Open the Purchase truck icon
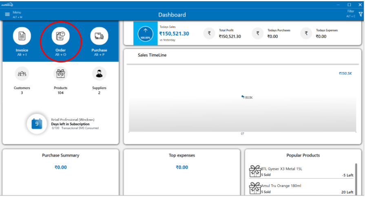The image size is (365, 197). pos(99,36)
